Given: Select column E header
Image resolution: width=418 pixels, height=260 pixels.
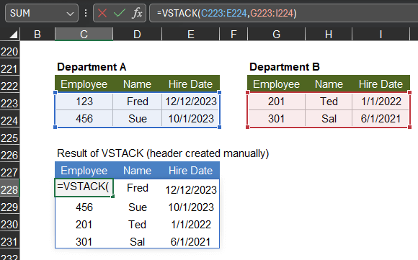Looking at the screenshot, I should coord(190,35).
